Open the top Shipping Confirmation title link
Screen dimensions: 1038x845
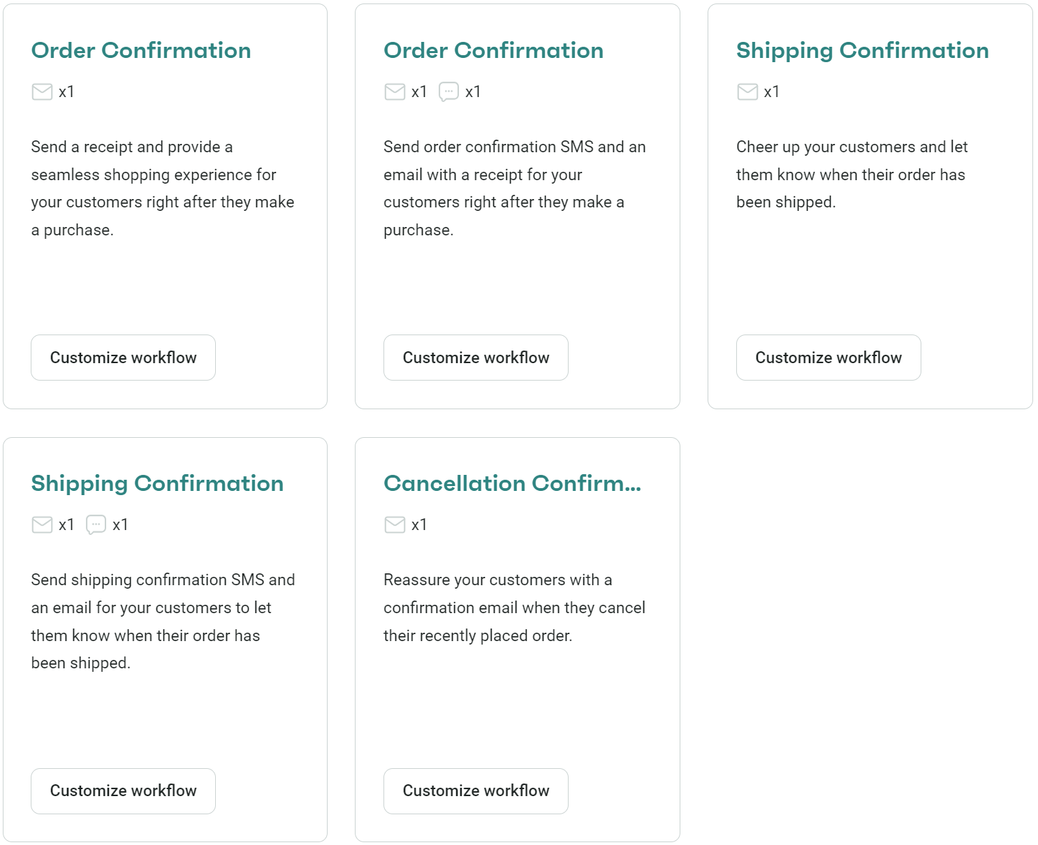[862, 50]
